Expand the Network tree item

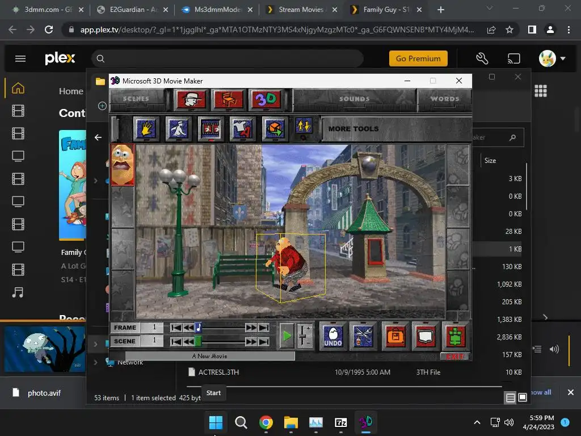click(95, 362)
